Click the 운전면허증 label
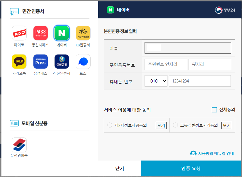The height and width of the screenshot is (177, 242). pos(19,156)
